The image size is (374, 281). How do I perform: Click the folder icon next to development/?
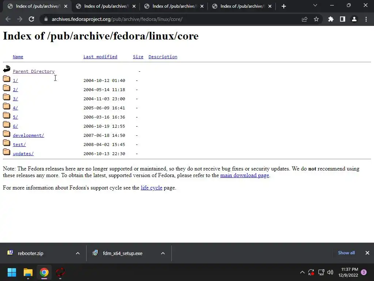tap(7, 134)
